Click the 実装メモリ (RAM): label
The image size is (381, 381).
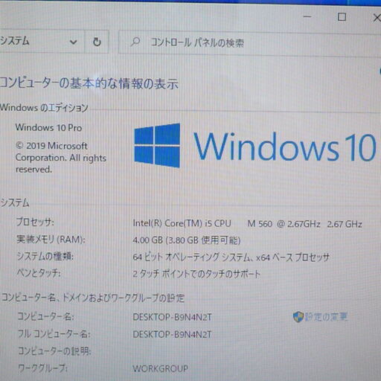click(51, 240)
